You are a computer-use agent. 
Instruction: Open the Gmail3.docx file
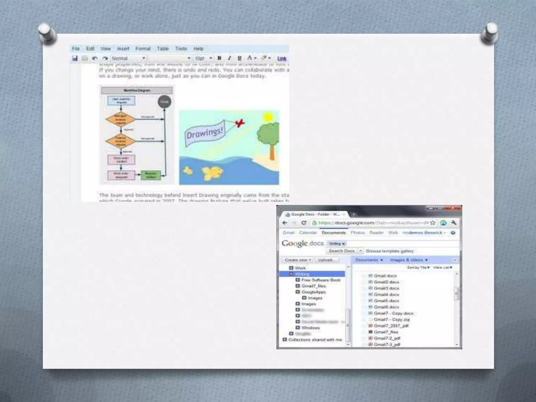click(387, 288)
